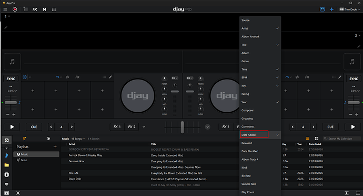Select the teste playlist
The image size is (363, 196).
[x=36, y=160]
